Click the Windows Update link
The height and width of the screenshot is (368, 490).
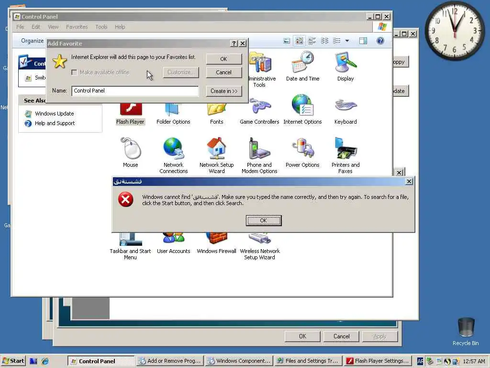55,114
